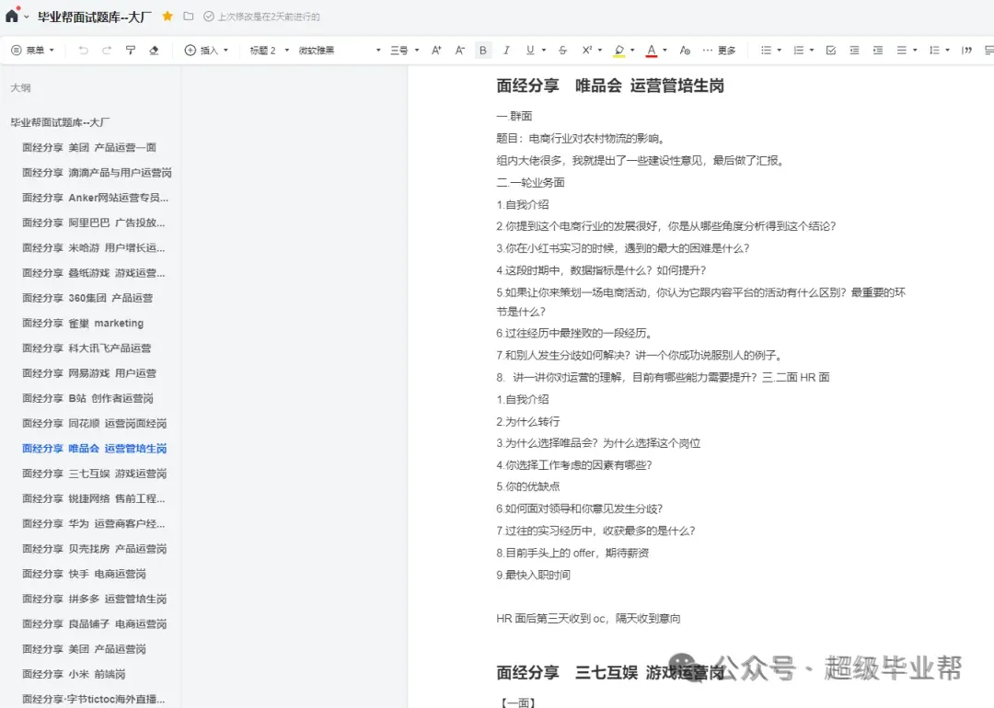Decrease paragraph indent
The width and height of the screenshot is (994, 708).
tap(854, 50)
